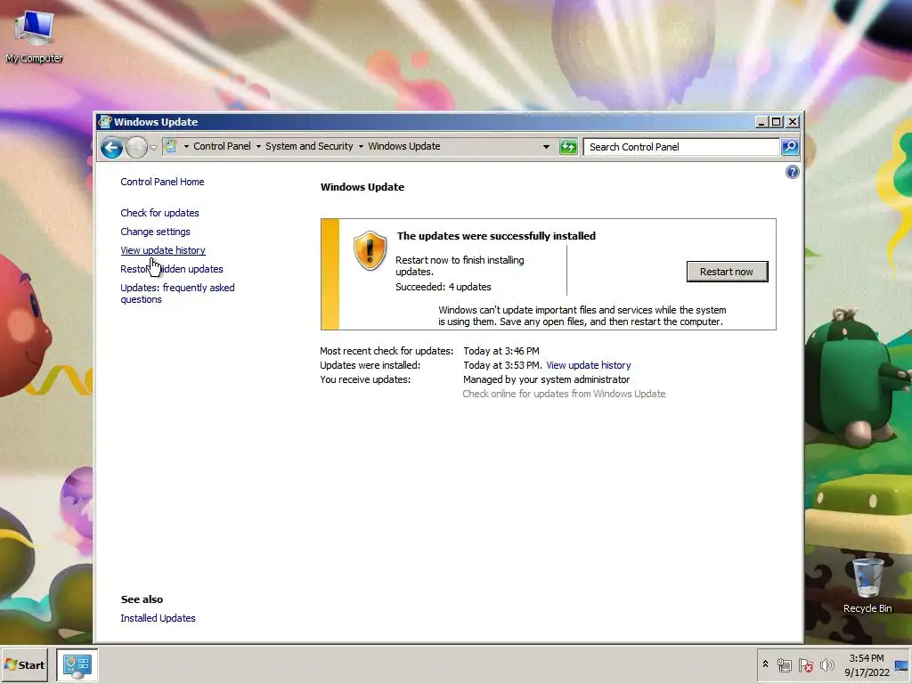The width and height of the screenshot is (912, 684).
Task: Open the recent pages dropdown arrow
Action: (153, 147)
